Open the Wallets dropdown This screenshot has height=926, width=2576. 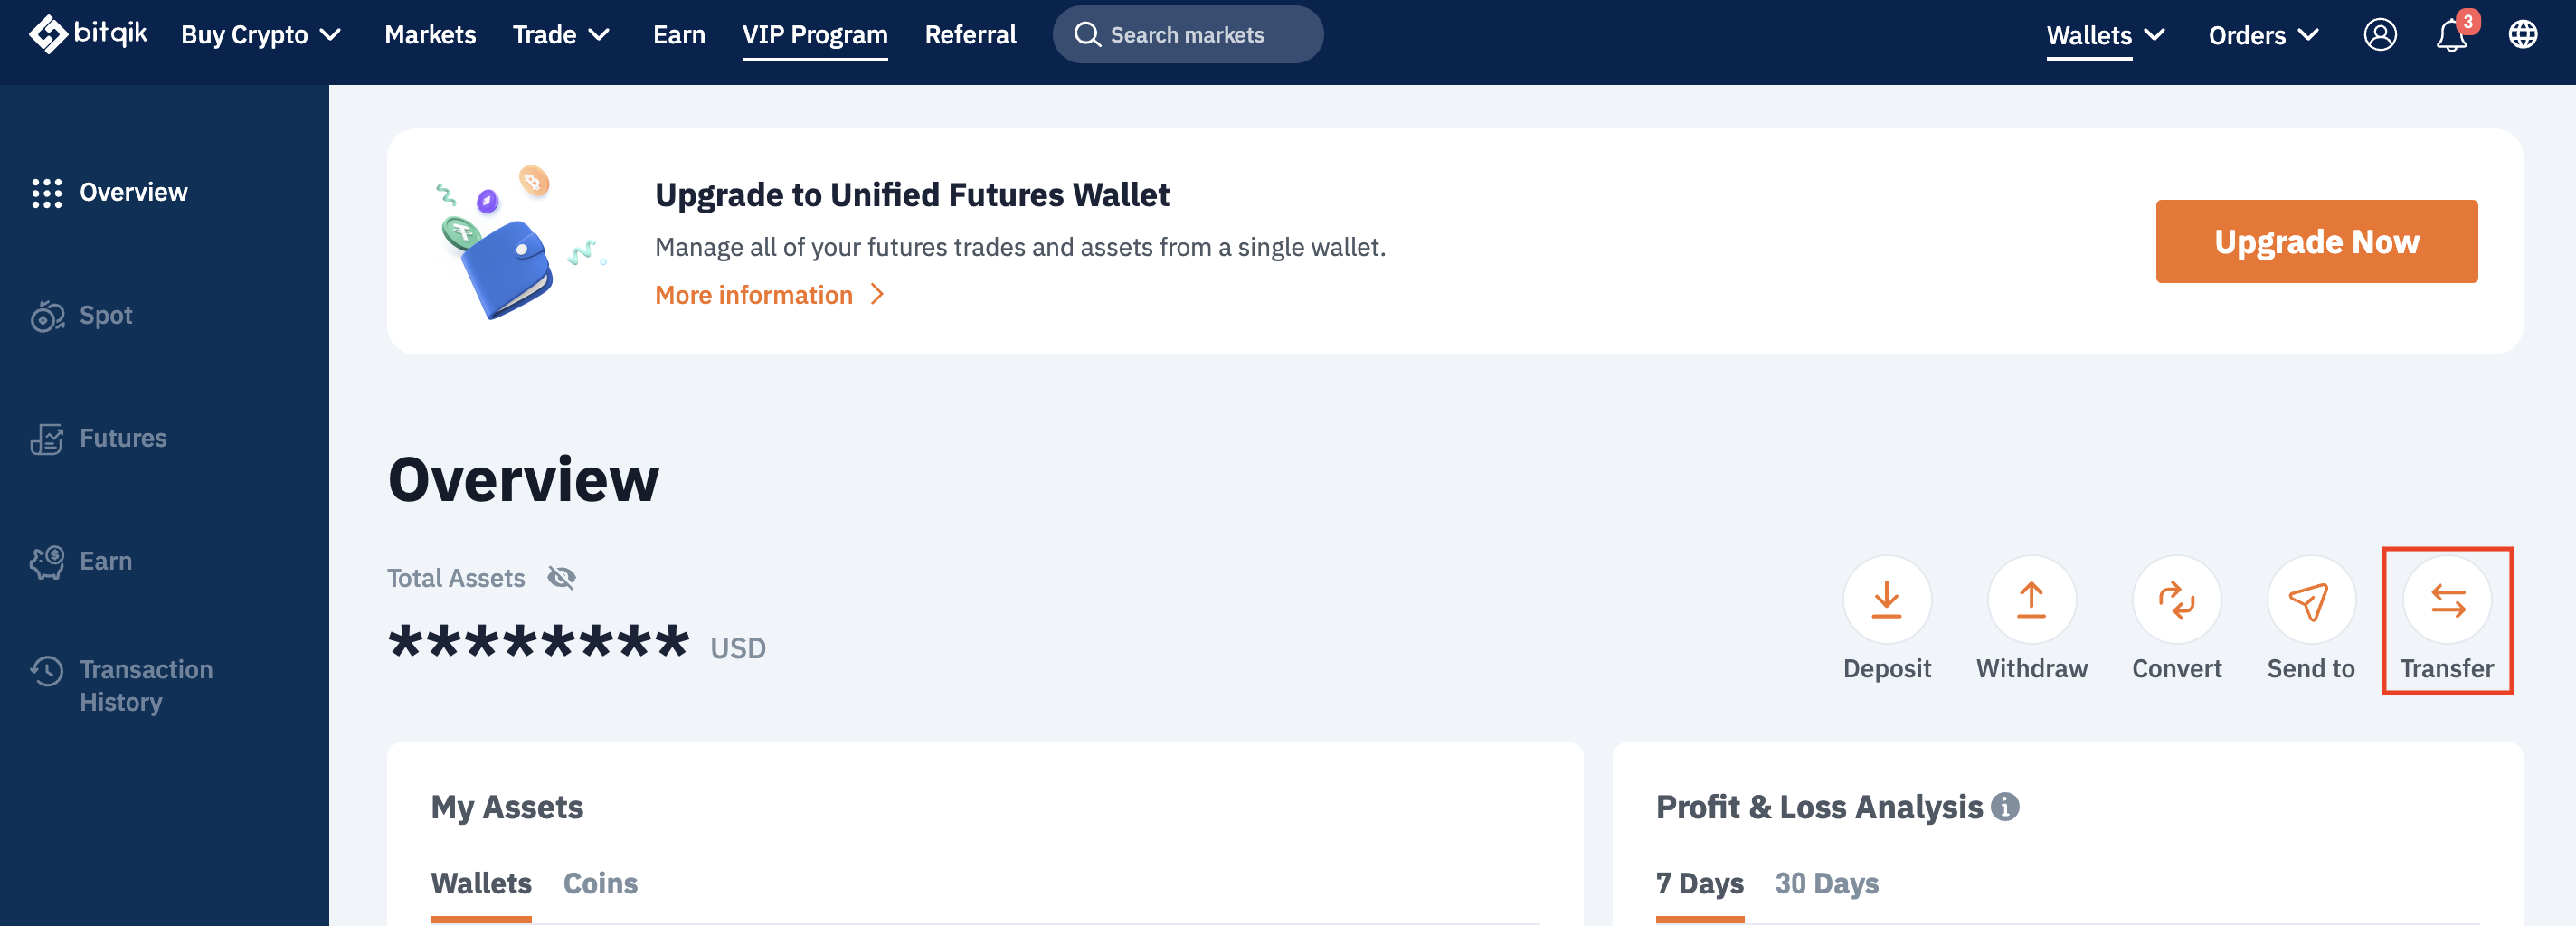2105,35
